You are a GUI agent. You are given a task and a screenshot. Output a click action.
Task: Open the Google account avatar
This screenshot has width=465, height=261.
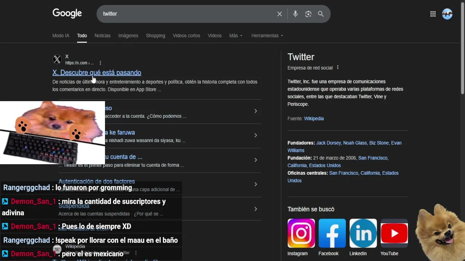(447, 14)
